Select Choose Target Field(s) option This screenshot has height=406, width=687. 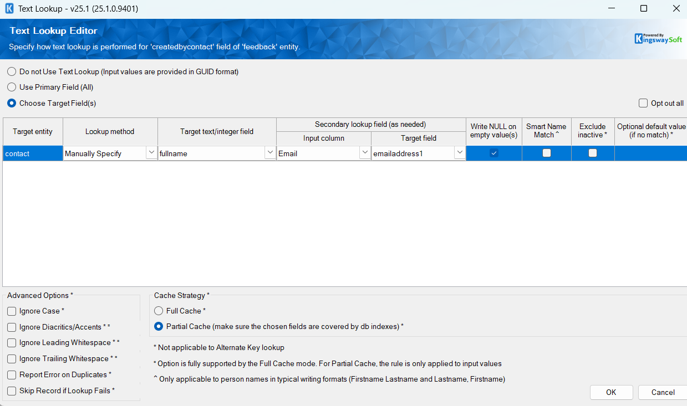point(12,103)
